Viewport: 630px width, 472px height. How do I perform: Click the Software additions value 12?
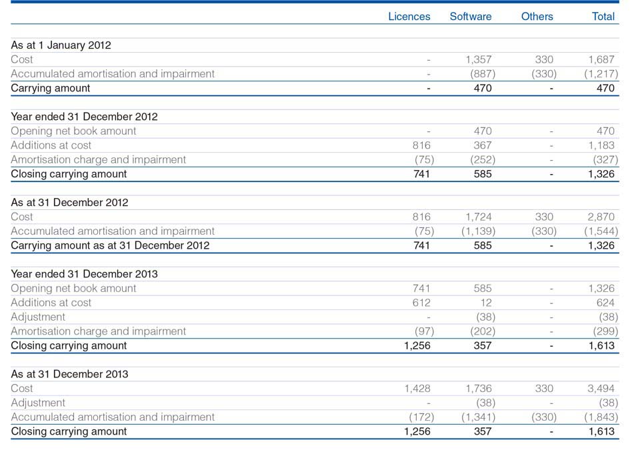(486, 303)
